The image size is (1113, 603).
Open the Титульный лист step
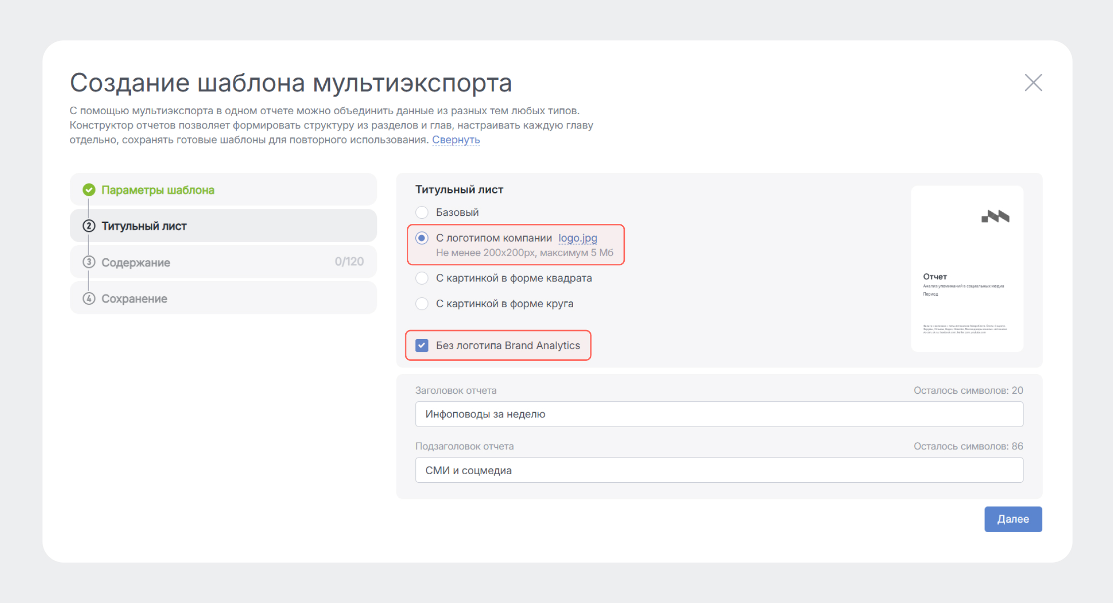coord(223,226)
